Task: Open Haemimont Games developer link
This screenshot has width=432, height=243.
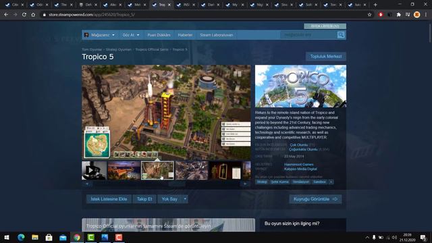Action: (298, 165)
